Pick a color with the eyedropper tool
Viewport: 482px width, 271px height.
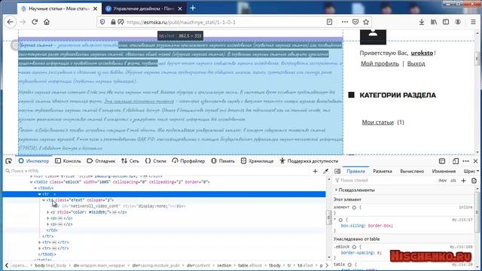click(325, 171)
